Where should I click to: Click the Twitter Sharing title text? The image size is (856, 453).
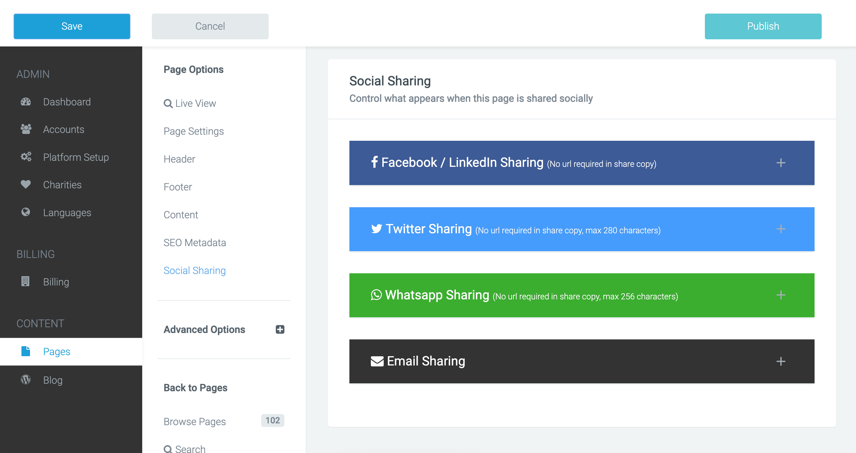coord(429,229)
